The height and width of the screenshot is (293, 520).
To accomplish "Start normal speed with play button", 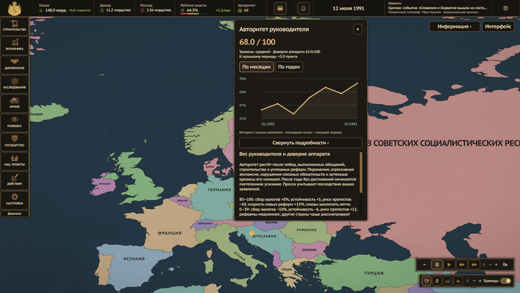I will 449,265.
